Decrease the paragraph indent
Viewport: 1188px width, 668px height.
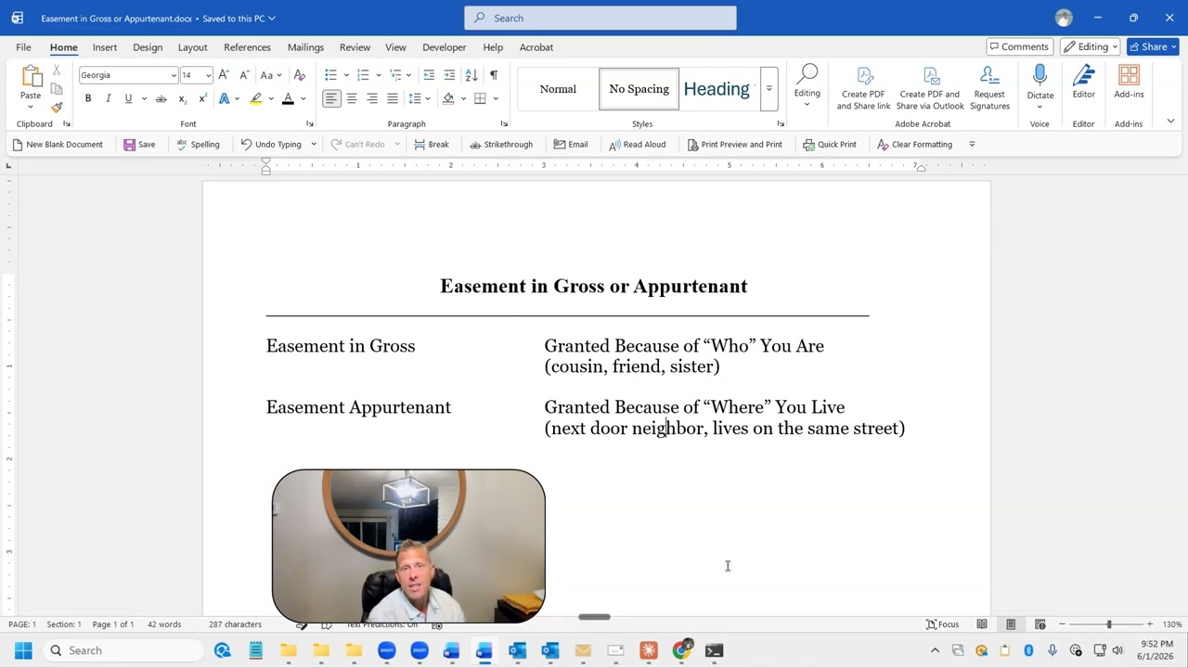(429, 74)
